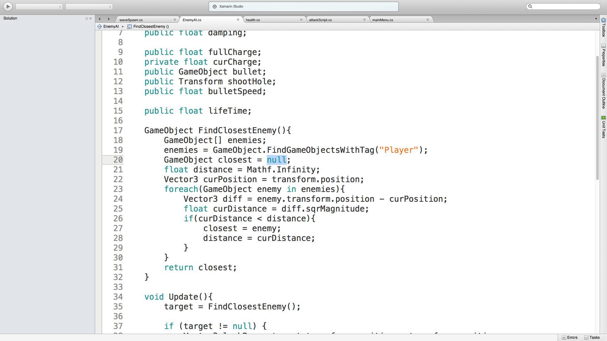Close the health.cs tab

[x=301, y=20]
